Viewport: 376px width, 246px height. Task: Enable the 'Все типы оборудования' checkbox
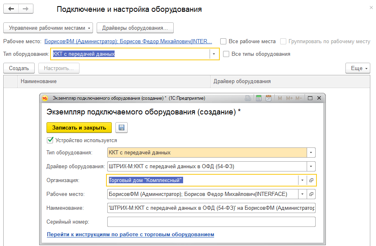[x=226, y=54]
